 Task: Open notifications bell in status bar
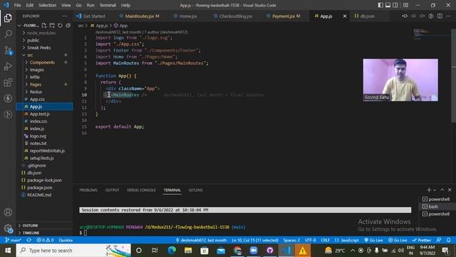tap(449, 240)
